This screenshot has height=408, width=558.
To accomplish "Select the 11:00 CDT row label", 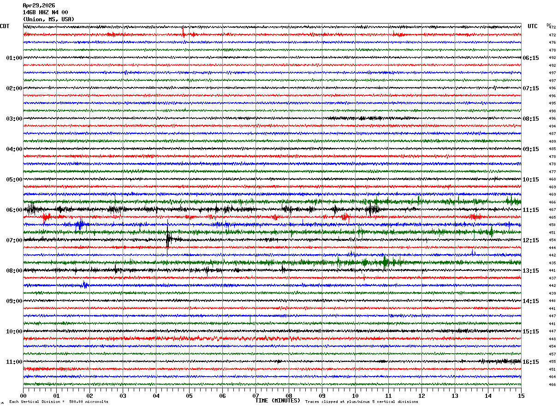I will (x=14, y=362).
